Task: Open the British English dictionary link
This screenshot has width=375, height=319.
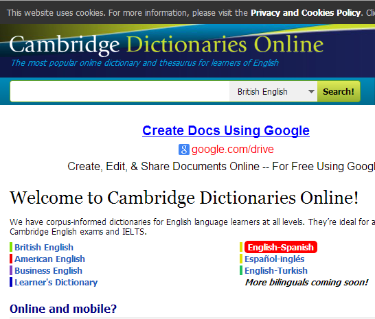Action: (x=44, y=248)
